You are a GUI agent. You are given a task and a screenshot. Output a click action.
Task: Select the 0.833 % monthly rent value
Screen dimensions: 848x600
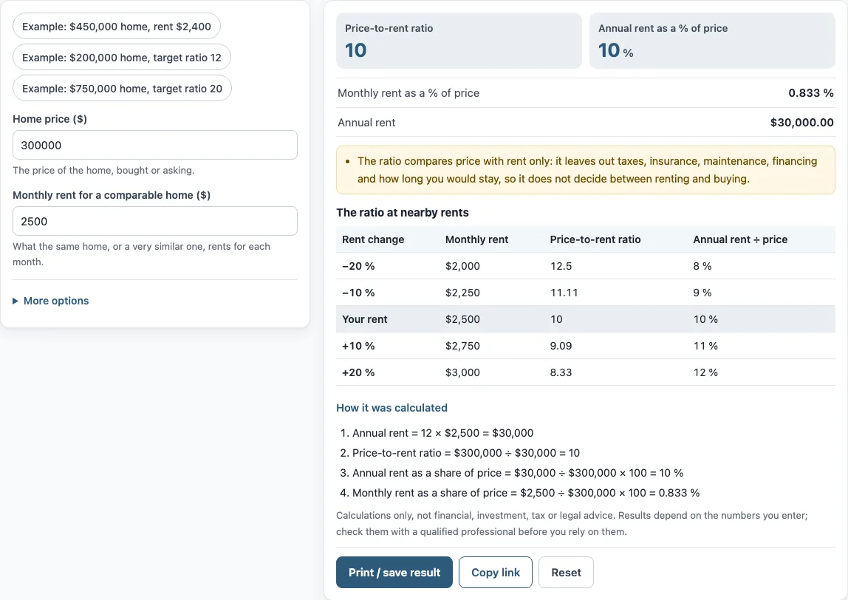coord(810,93)
